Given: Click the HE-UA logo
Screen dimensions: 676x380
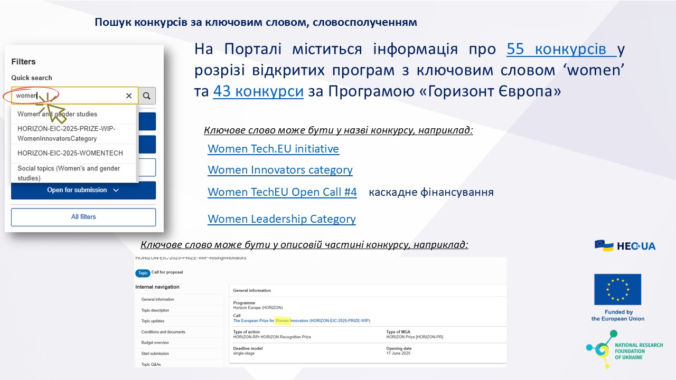Looking at the screenshot, I should point(625,245).
